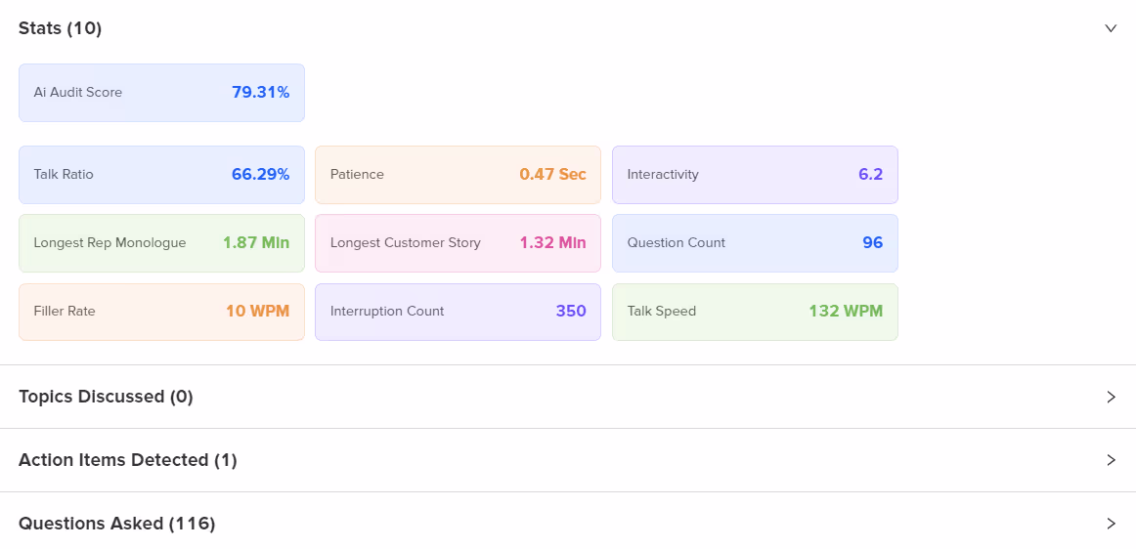This screenshot has height=549, width=1136.
Task: Open Questions Asked (116) heading
Action: [x=116, y=524]
